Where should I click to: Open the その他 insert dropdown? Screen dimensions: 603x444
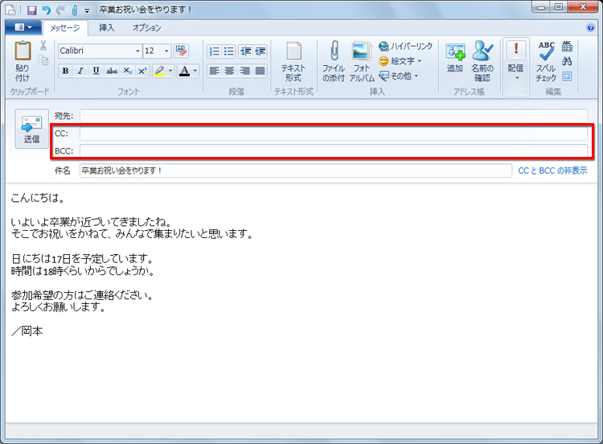[399, 76]
